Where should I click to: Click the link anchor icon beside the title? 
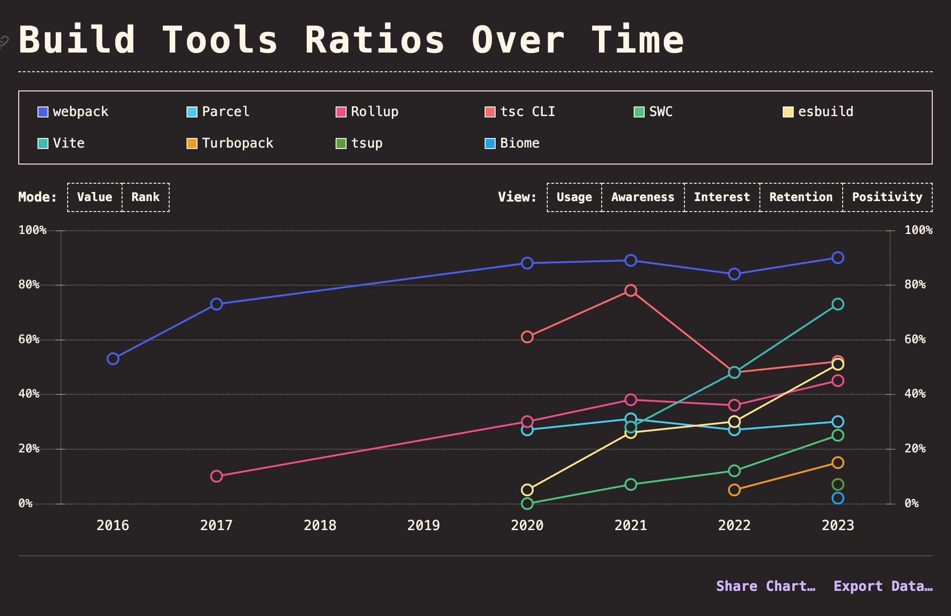4,42
